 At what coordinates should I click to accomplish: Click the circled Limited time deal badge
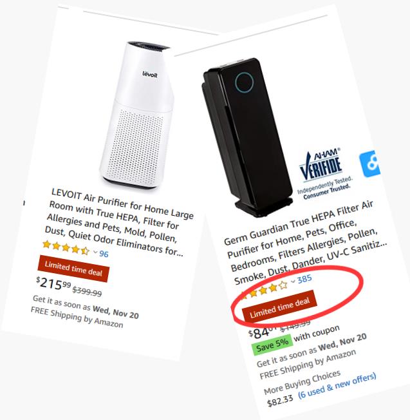tap(279, 306)
